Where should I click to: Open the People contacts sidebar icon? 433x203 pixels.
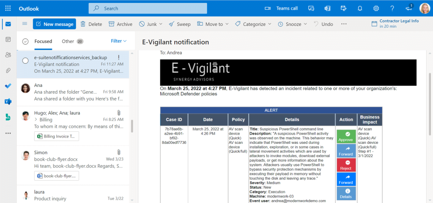tap(8, 55)
